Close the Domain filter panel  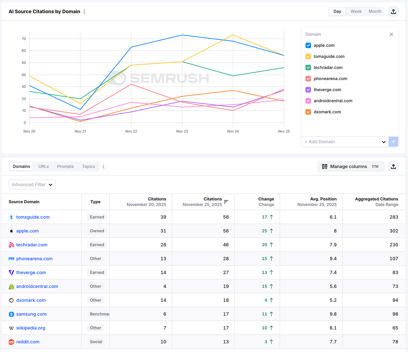(x=391, y=34)
